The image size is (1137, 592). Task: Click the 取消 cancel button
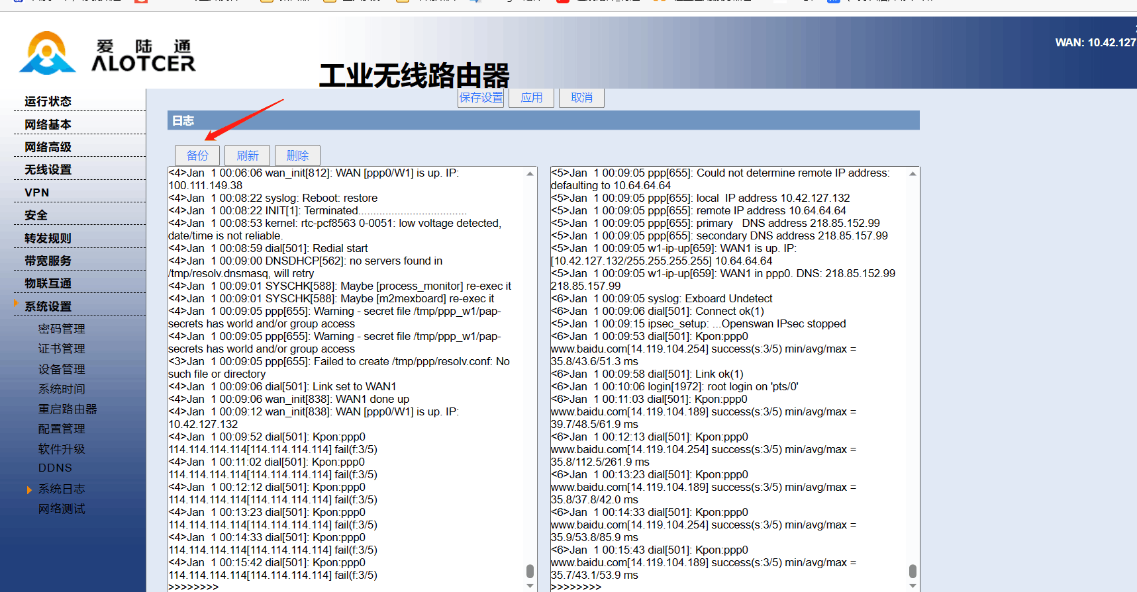[x=581, y=98]
